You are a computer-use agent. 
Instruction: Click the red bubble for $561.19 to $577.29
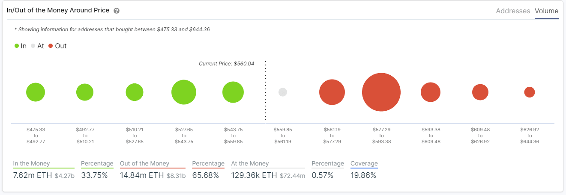[332, 92]
